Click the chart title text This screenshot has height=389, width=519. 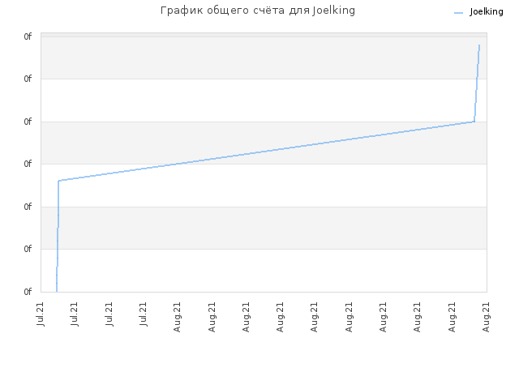[258, 11]
